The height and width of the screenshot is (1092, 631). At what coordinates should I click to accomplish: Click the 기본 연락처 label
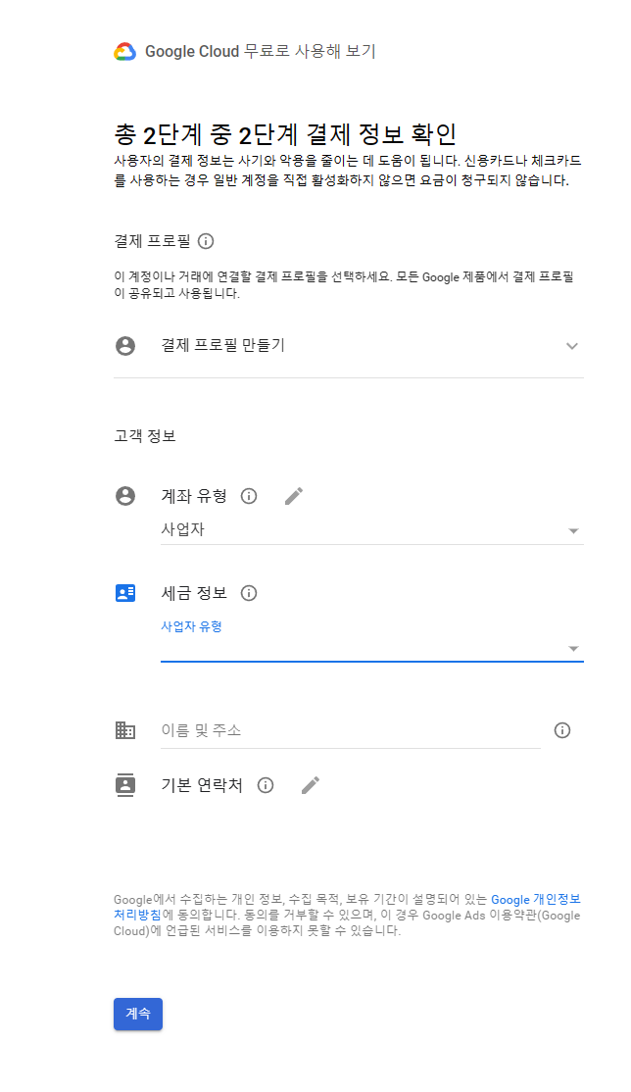[x=202, y=785]
